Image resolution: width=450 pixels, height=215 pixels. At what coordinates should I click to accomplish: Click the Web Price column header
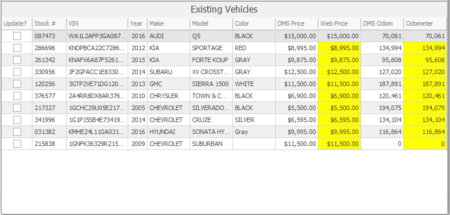point(339,23)
